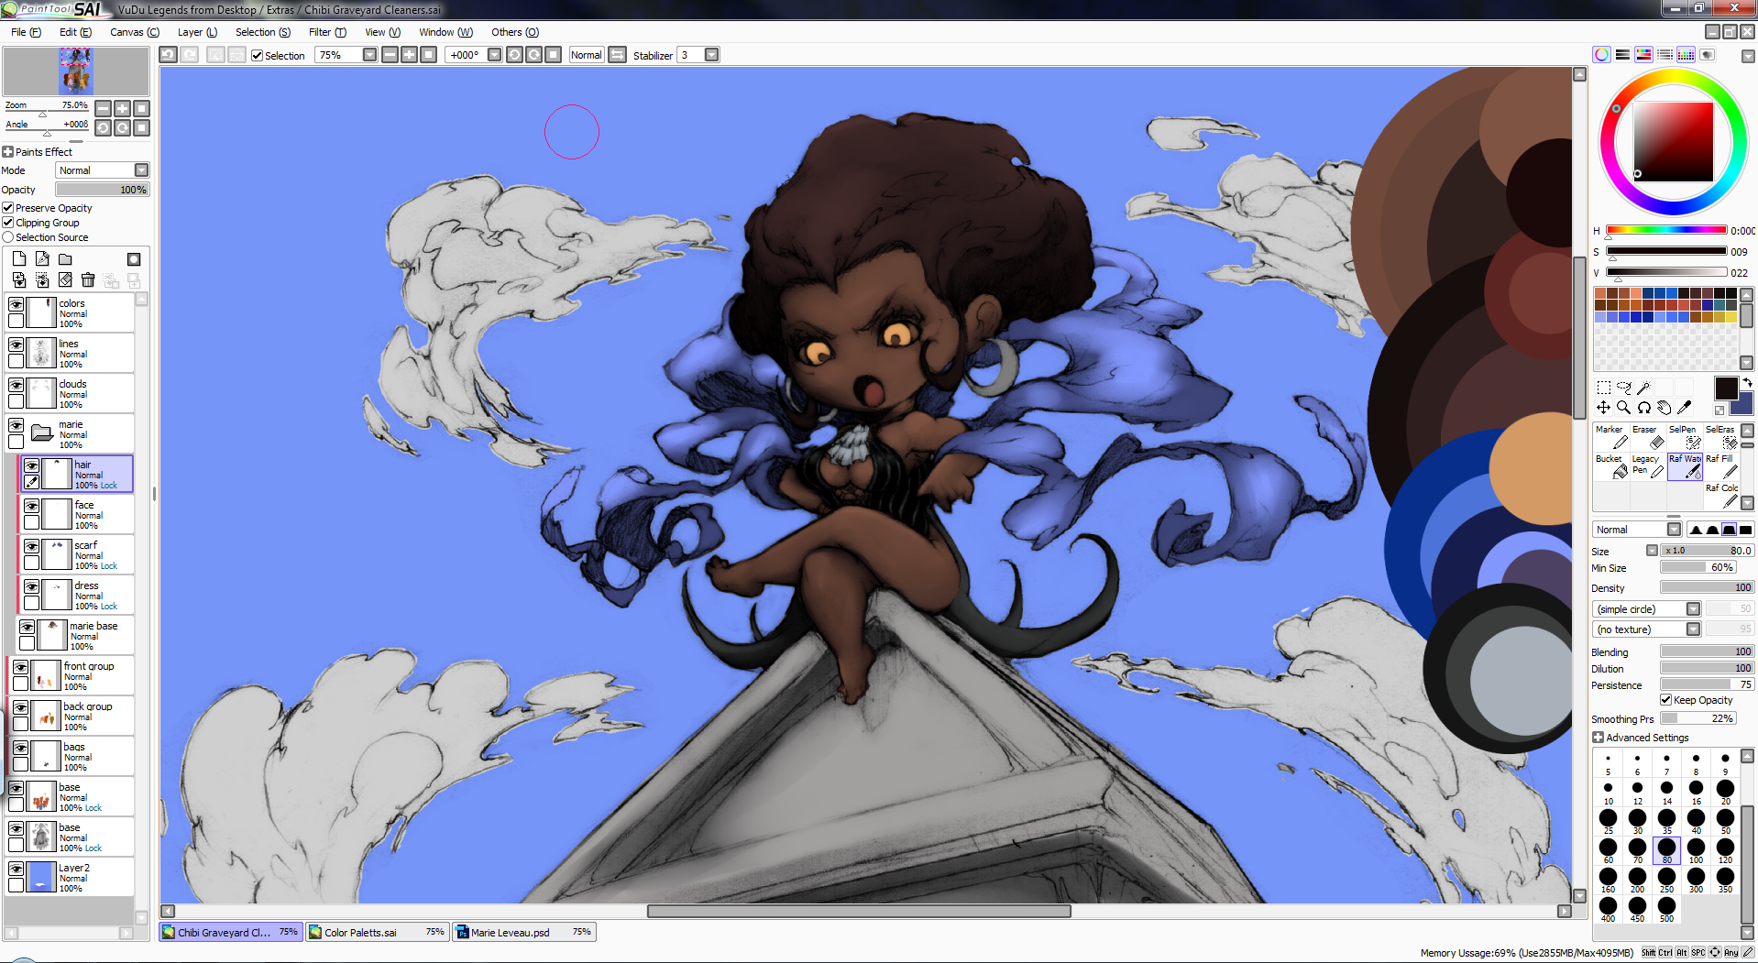Choose the Marker brush
The width and height of the screenshot is (1758, 963).
click(1611, 437)
